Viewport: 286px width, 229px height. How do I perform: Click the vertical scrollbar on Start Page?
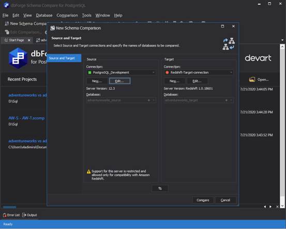pos(282,126)
